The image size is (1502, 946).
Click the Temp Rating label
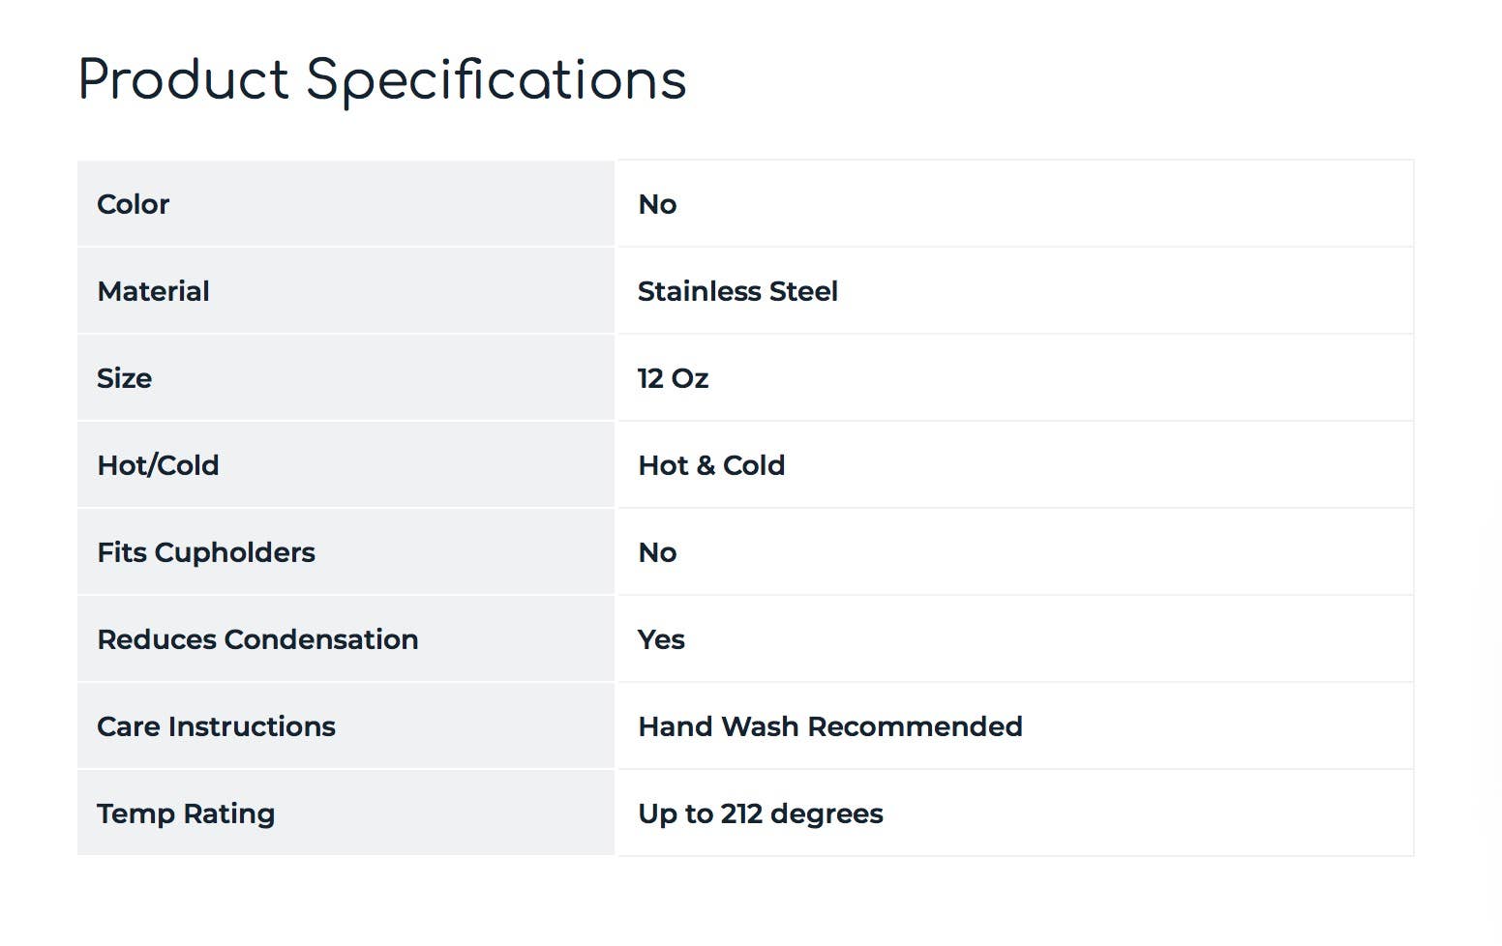pyautogui.click(x=186, y=813)
